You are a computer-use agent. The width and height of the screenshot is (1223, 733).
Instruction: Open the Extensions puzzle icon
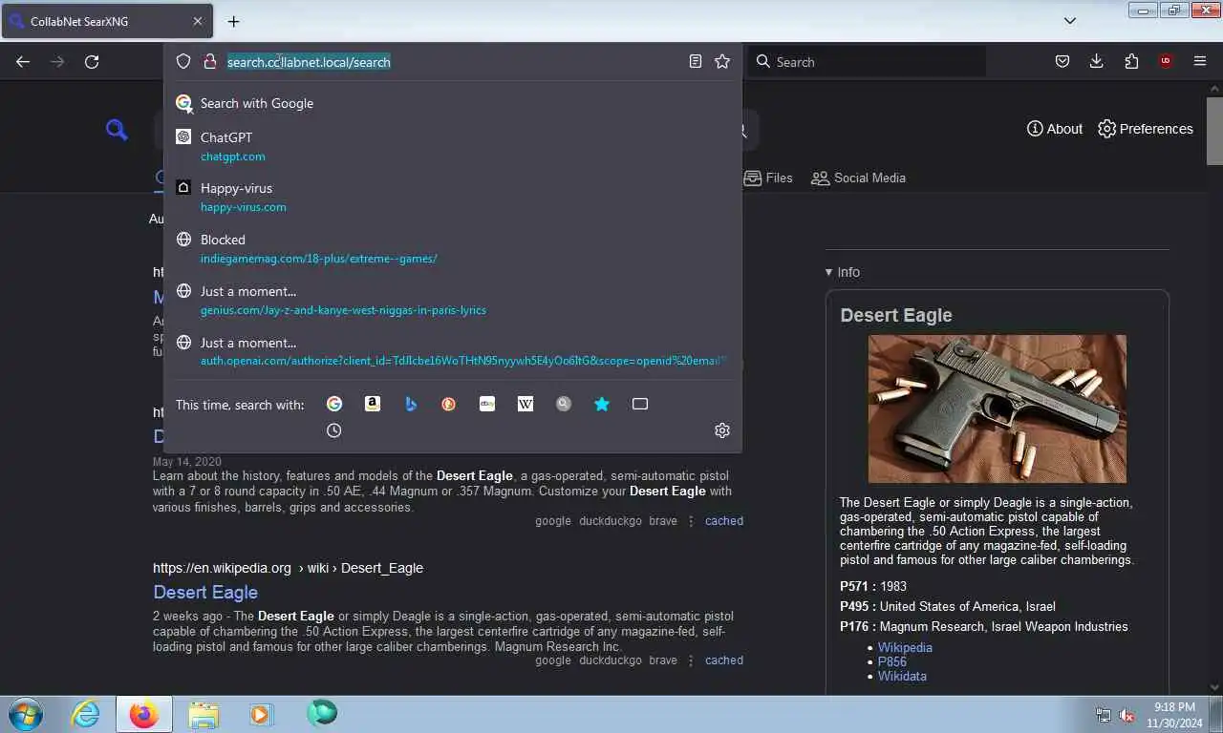1131,62
